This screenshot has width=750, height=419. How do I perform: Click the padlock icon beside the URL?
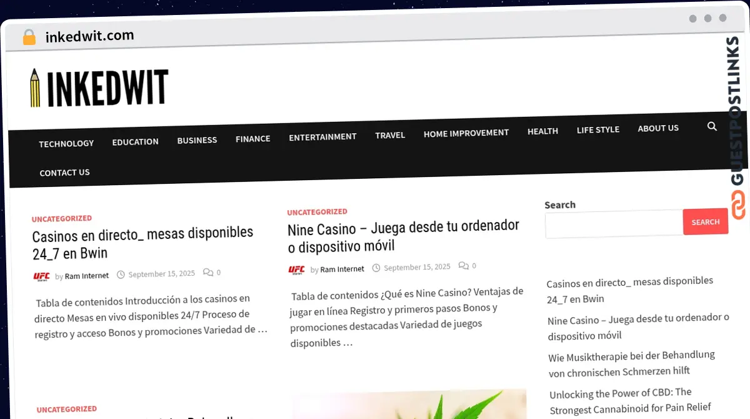click(29, 38)
